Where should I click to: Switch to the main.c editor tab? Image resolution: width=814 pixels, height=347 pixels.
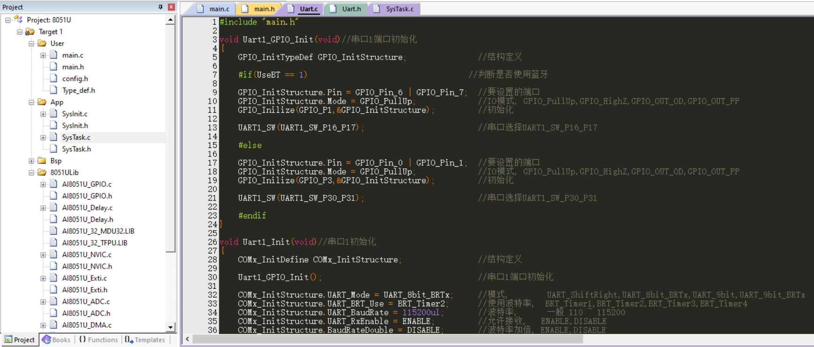214,9
